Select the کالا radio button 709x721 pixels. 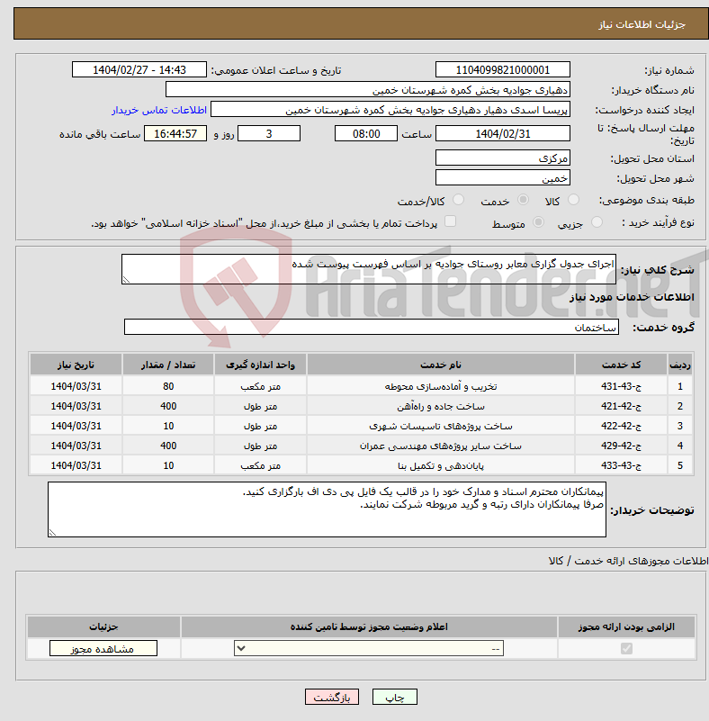pyautogui.click(x=573, y=200)
